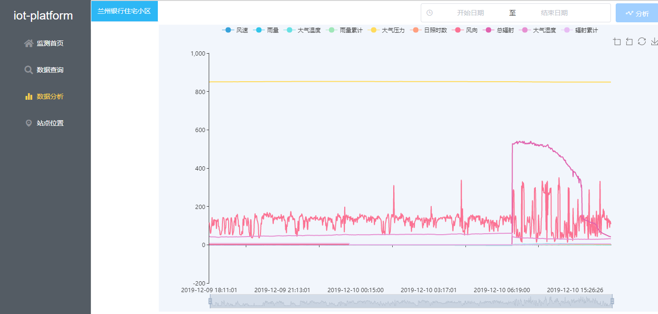The image size is (658, 314).
Task: Click the 数据查询 magnifier icon
Action: tap(29, 70)
